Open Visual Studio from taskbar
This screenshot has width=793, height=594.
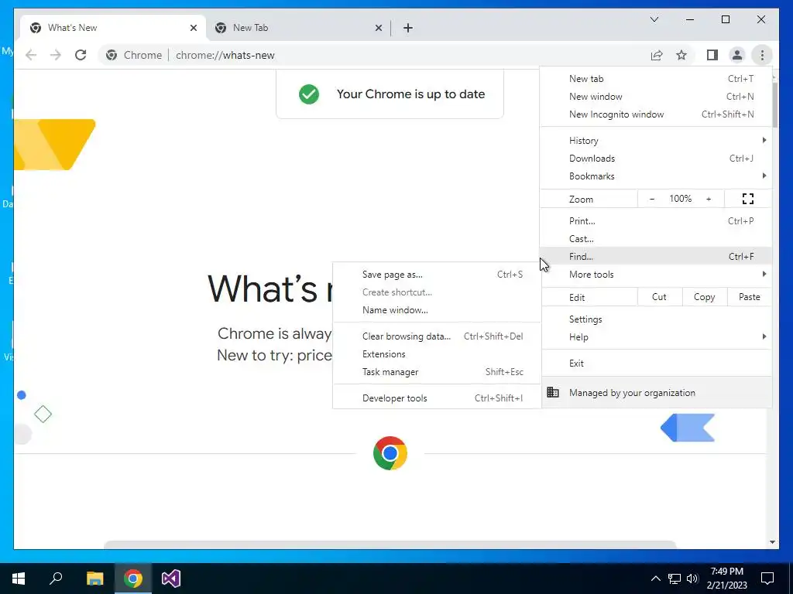[171, 579]
